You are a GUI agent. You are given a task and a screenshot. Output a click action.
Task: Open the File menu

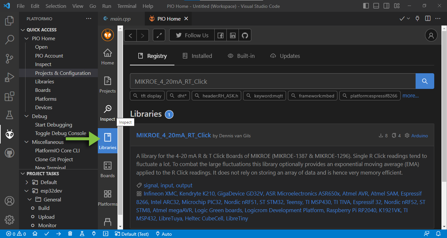20,6
